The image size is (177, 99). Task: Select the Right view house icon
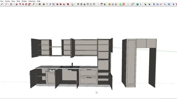click(x=88, y=4)
